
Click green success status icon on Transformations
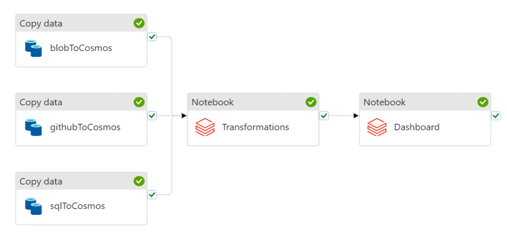point(311,102)
